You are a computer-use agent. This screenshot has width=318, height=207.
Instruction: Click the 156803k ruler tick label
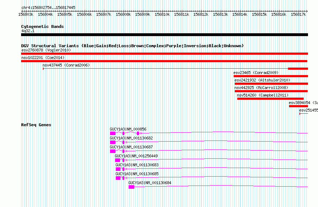26,14
